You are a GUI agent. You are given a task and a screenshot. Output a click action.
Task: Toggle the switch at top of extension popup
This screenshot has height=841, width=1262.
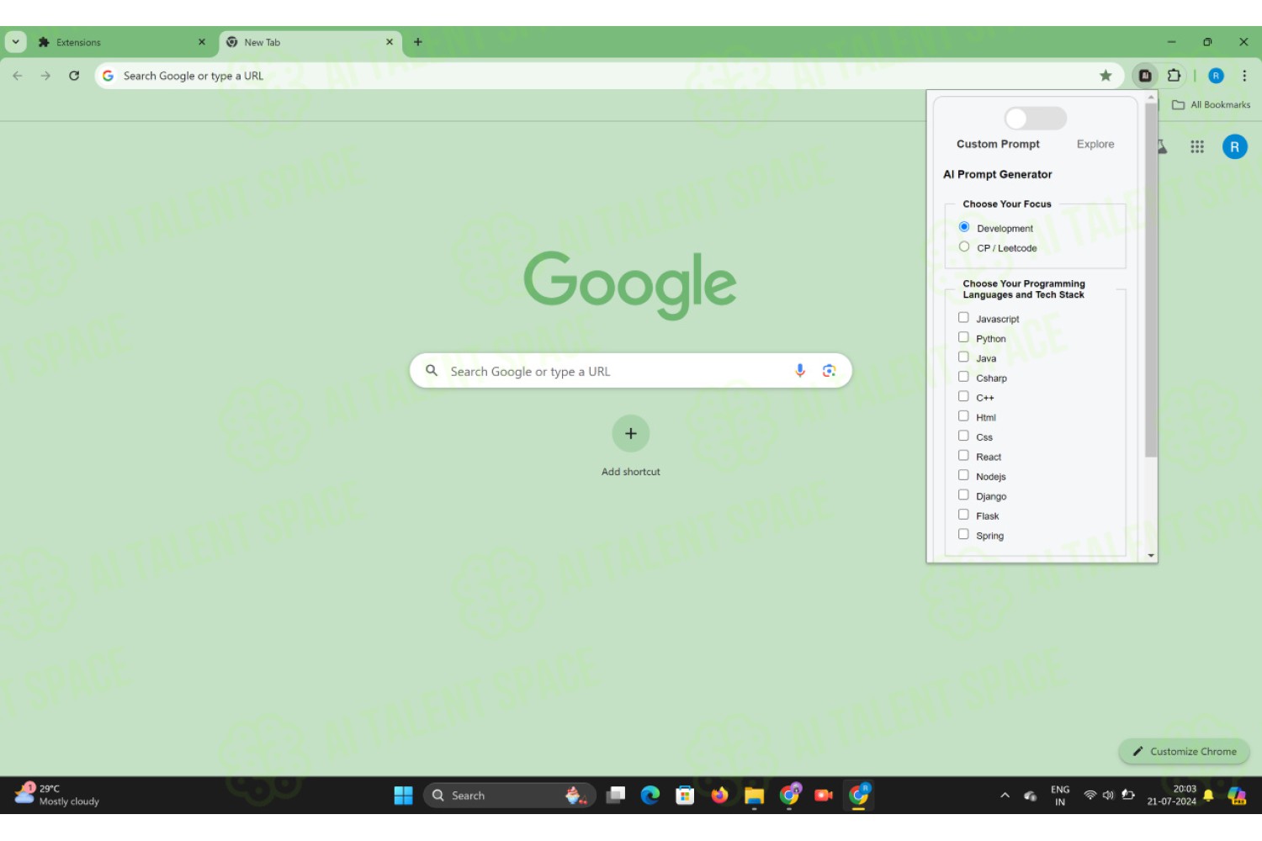click(x=1035, y=119)
